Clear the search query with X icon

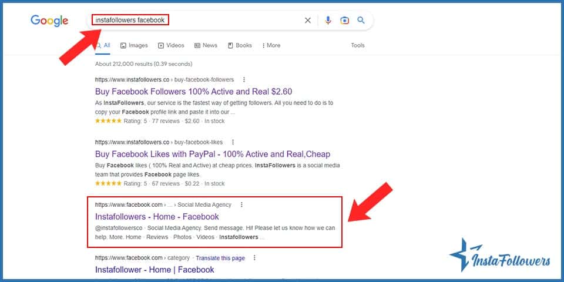308,21
